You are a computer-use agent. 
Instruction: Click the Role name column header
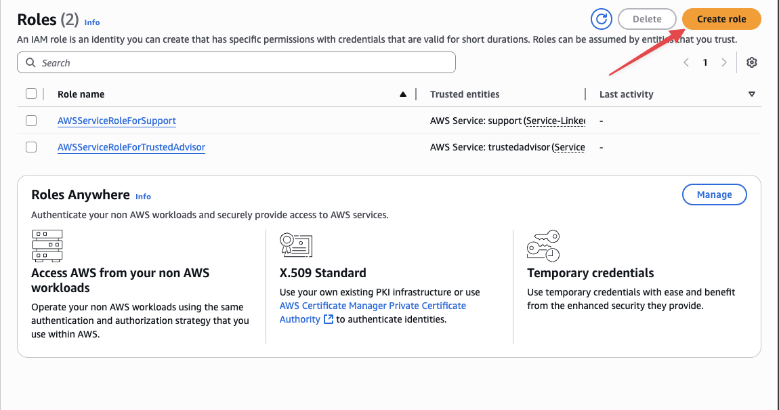tap(81, 94)
